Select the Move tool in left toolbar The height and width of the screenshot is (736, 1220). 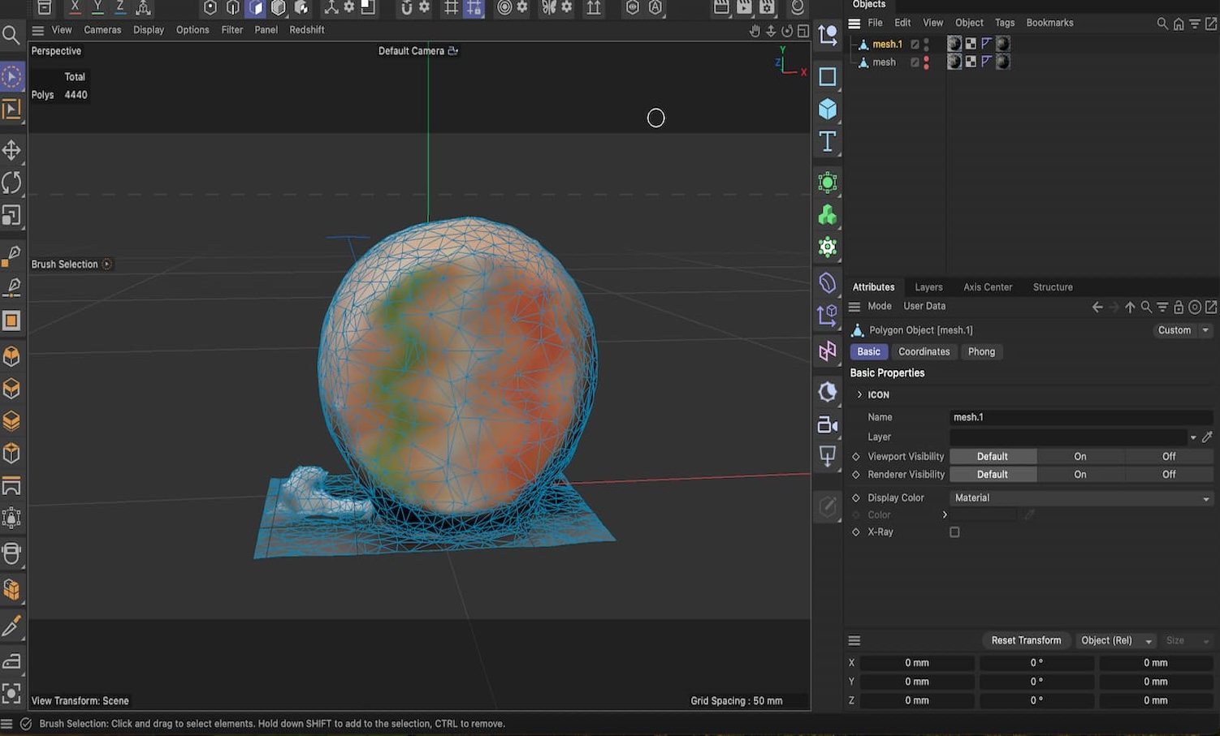point(12,149)
